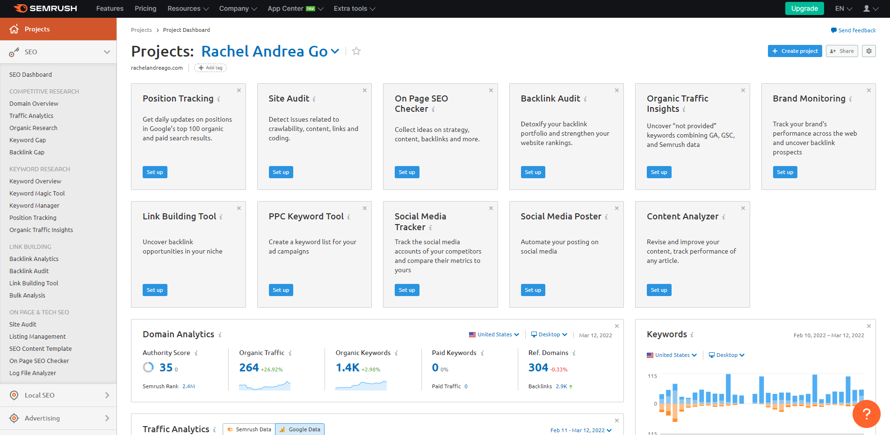The height and width of the screenshot is (435, 890).
Task: Expand the project name dropdown chevron
Action: tap(335, 51)
